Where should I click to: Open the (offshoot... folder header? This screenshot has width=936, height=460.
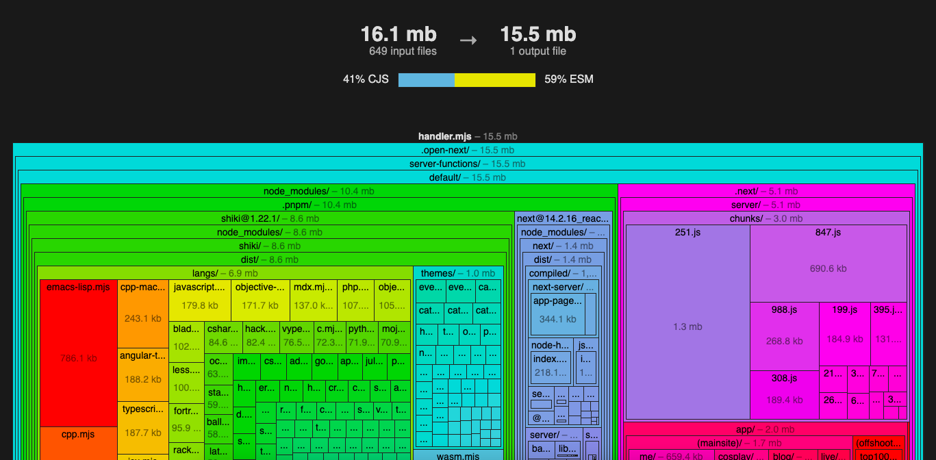(880, 443)
